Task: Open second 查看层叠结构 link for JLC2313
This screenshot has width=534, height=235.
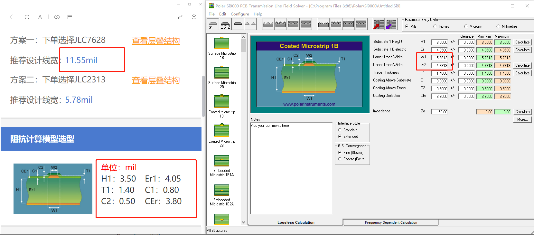Action: coord(156,80)
